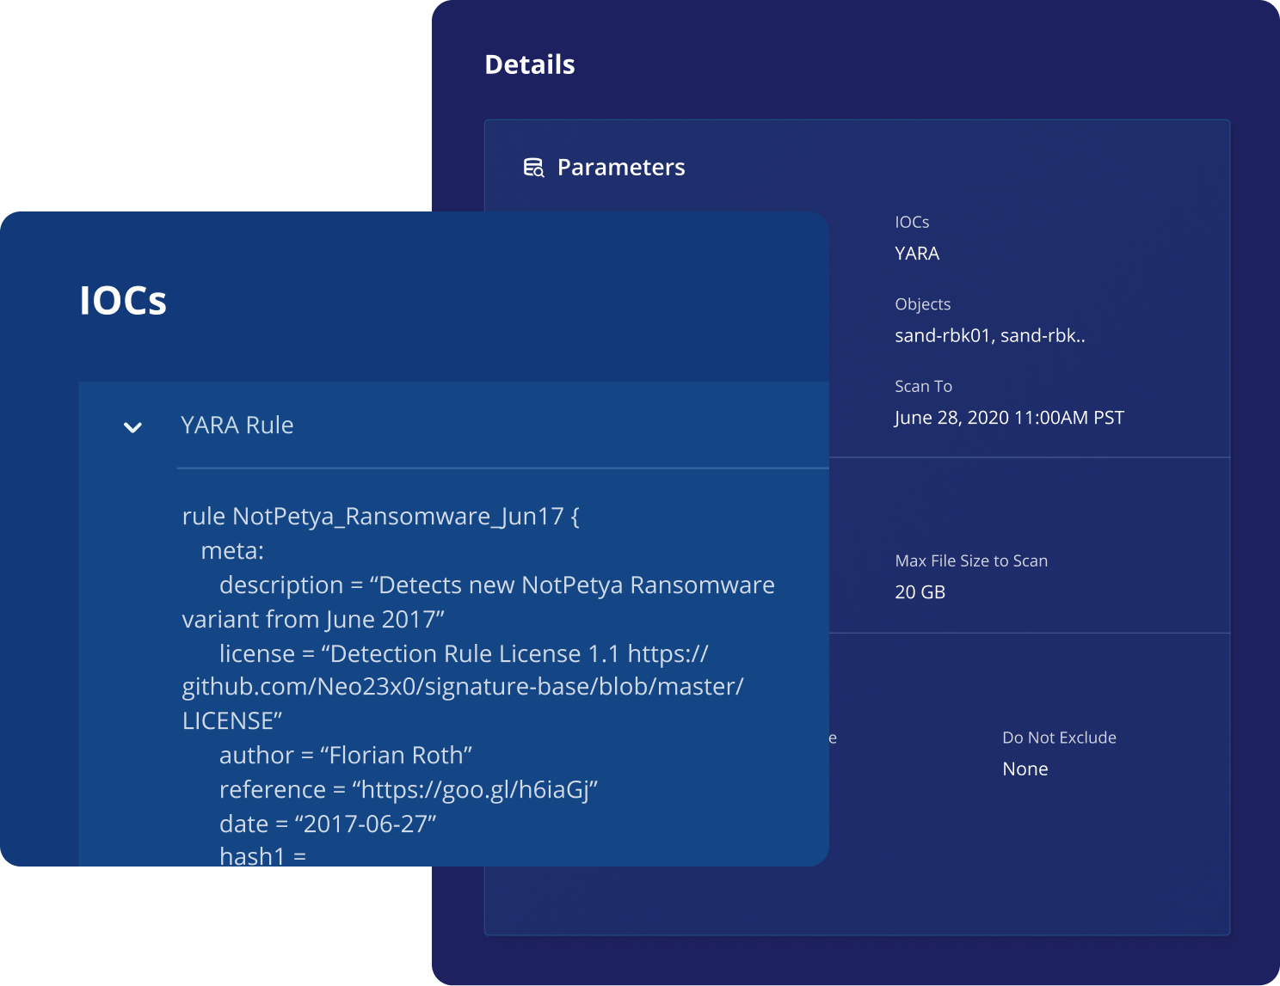Click the Parameters section title
Viewport: 1280px width, 986px height.
[x=620, y=168]
